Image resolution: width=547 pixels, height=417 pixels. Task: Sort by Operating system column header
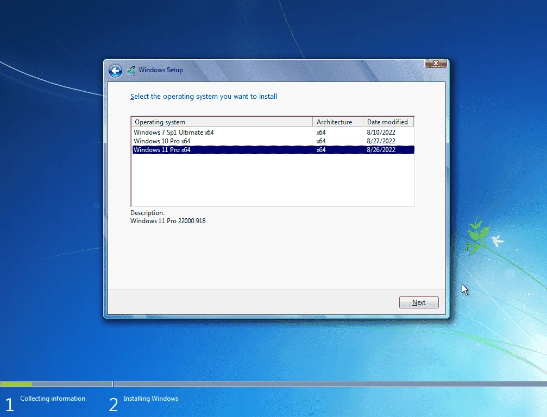coord(222,122)
